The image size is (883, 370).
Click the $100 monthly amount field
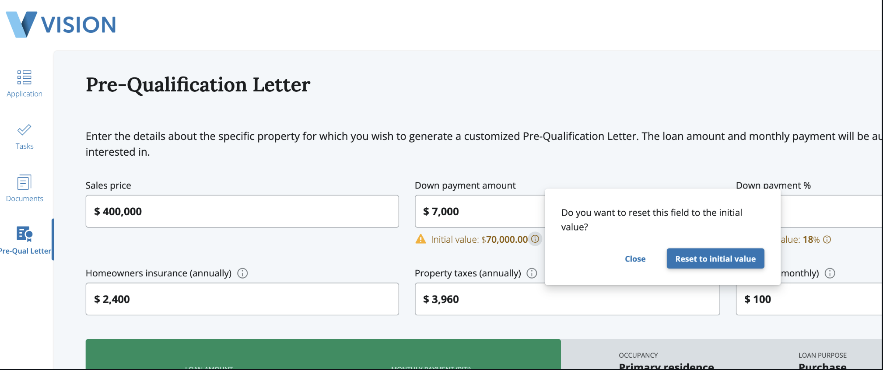tap(809, 300)
